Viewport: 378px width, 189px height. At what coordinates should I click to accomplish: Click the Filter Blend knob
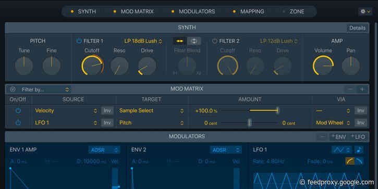point(187,66)
